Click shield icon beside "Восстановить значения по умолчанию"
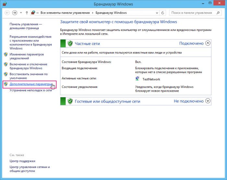The height and width of the screenshot is (180, 227). pyautogui.click(x=6, y=74)
